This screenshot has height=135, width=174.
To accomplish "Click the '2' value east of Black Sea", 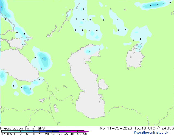I will tap(43, 58).
